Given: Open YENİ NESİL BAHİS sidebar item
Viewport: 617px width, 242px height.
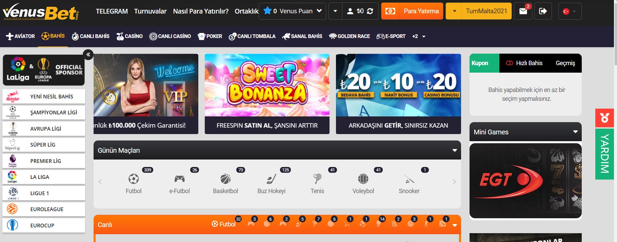Looking at the screenshot, I should pos(44,96).
